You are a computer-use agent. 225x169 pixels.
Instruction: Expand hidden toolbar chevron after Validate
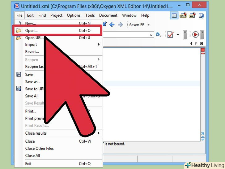[x=185, y=35]
